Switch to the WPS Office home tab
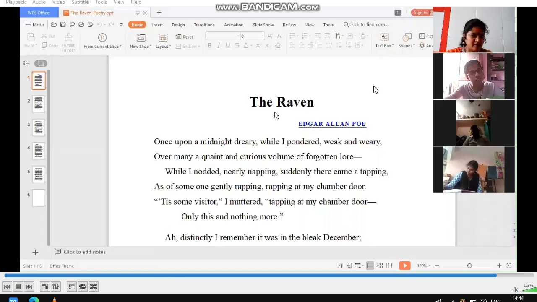Screen dimensions: 537x302 point(39,13)
